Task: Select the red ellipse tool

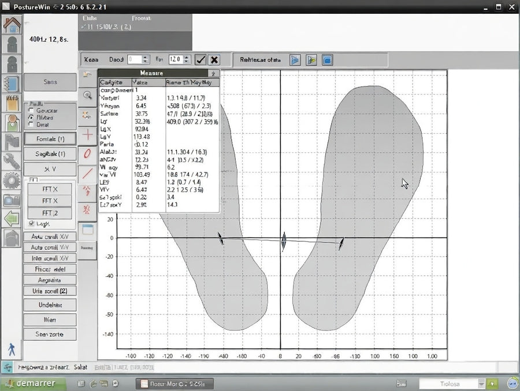Action: tap(88, 154)
